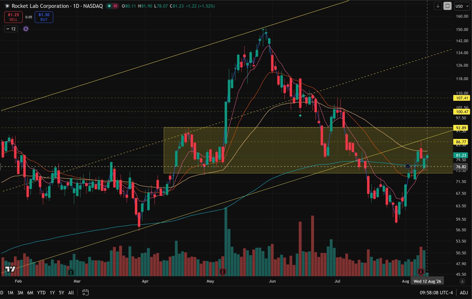Click the Rocket Lab symbol logo icon
Image resolution: width=472 pixels, height=299 pixels.
click(x=7, y=6)
